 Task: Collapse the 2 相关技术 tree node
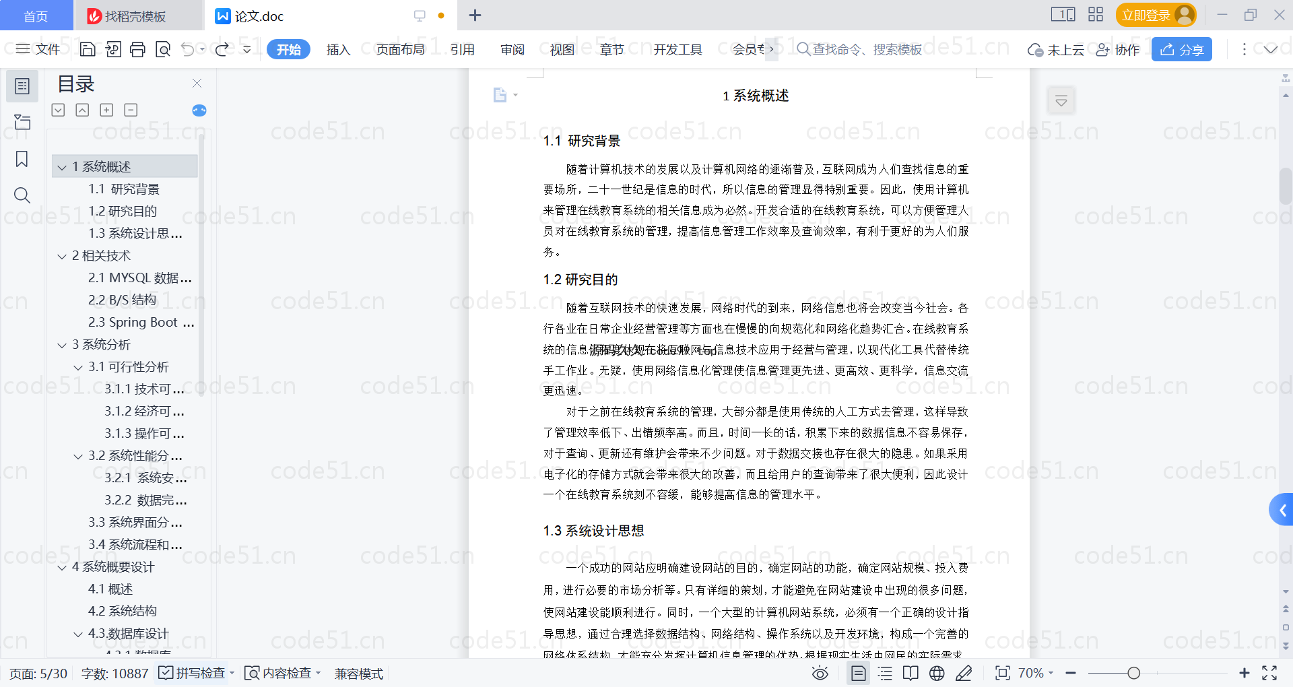tap(62, 257)
